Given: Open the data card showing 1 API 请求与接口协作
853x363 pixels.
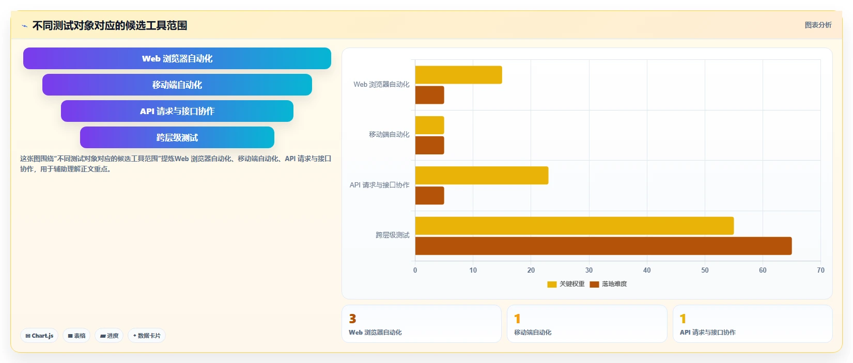Looking at the screenshot, I should tap(752, 324).
